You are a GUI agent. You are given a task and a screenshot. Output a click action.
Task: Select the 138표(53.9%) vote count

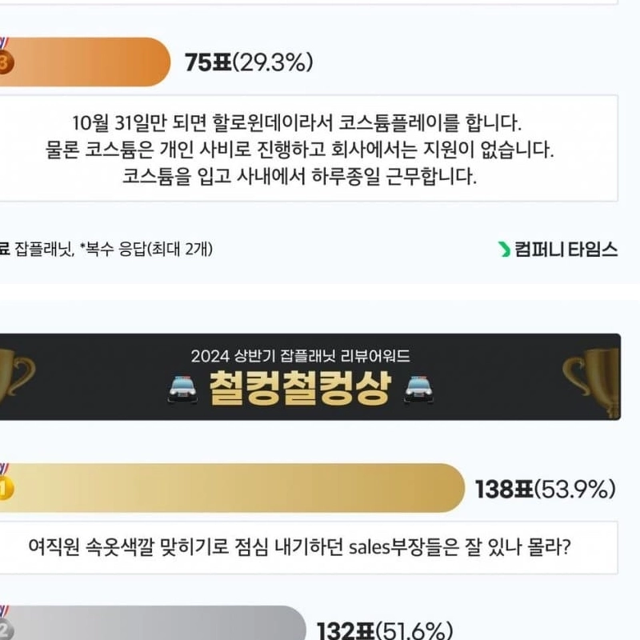click(545, 488)
